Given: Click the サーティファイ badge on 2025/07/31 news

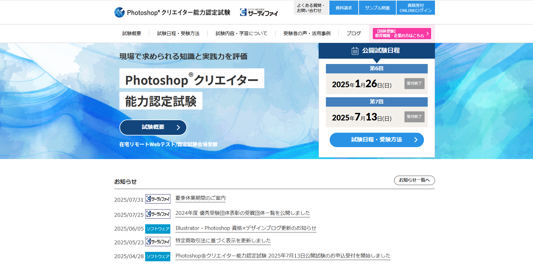Looking at the screenshot, I should point(158,199).
